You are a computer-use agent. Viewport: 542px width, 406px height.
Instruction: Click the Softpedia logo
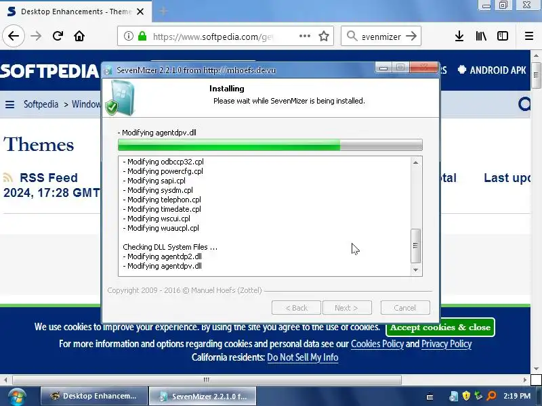click(49, 71)
